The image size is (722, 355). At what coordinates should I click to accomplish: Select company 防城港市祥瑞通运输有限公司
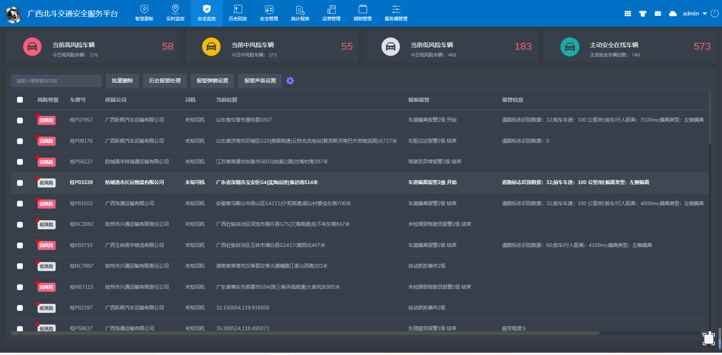point(137,162)
